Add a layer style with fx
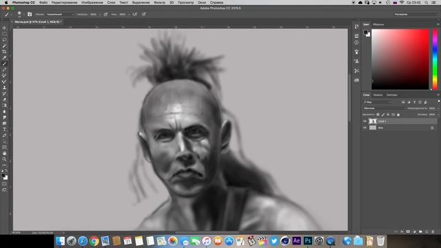 click(402, 231)
